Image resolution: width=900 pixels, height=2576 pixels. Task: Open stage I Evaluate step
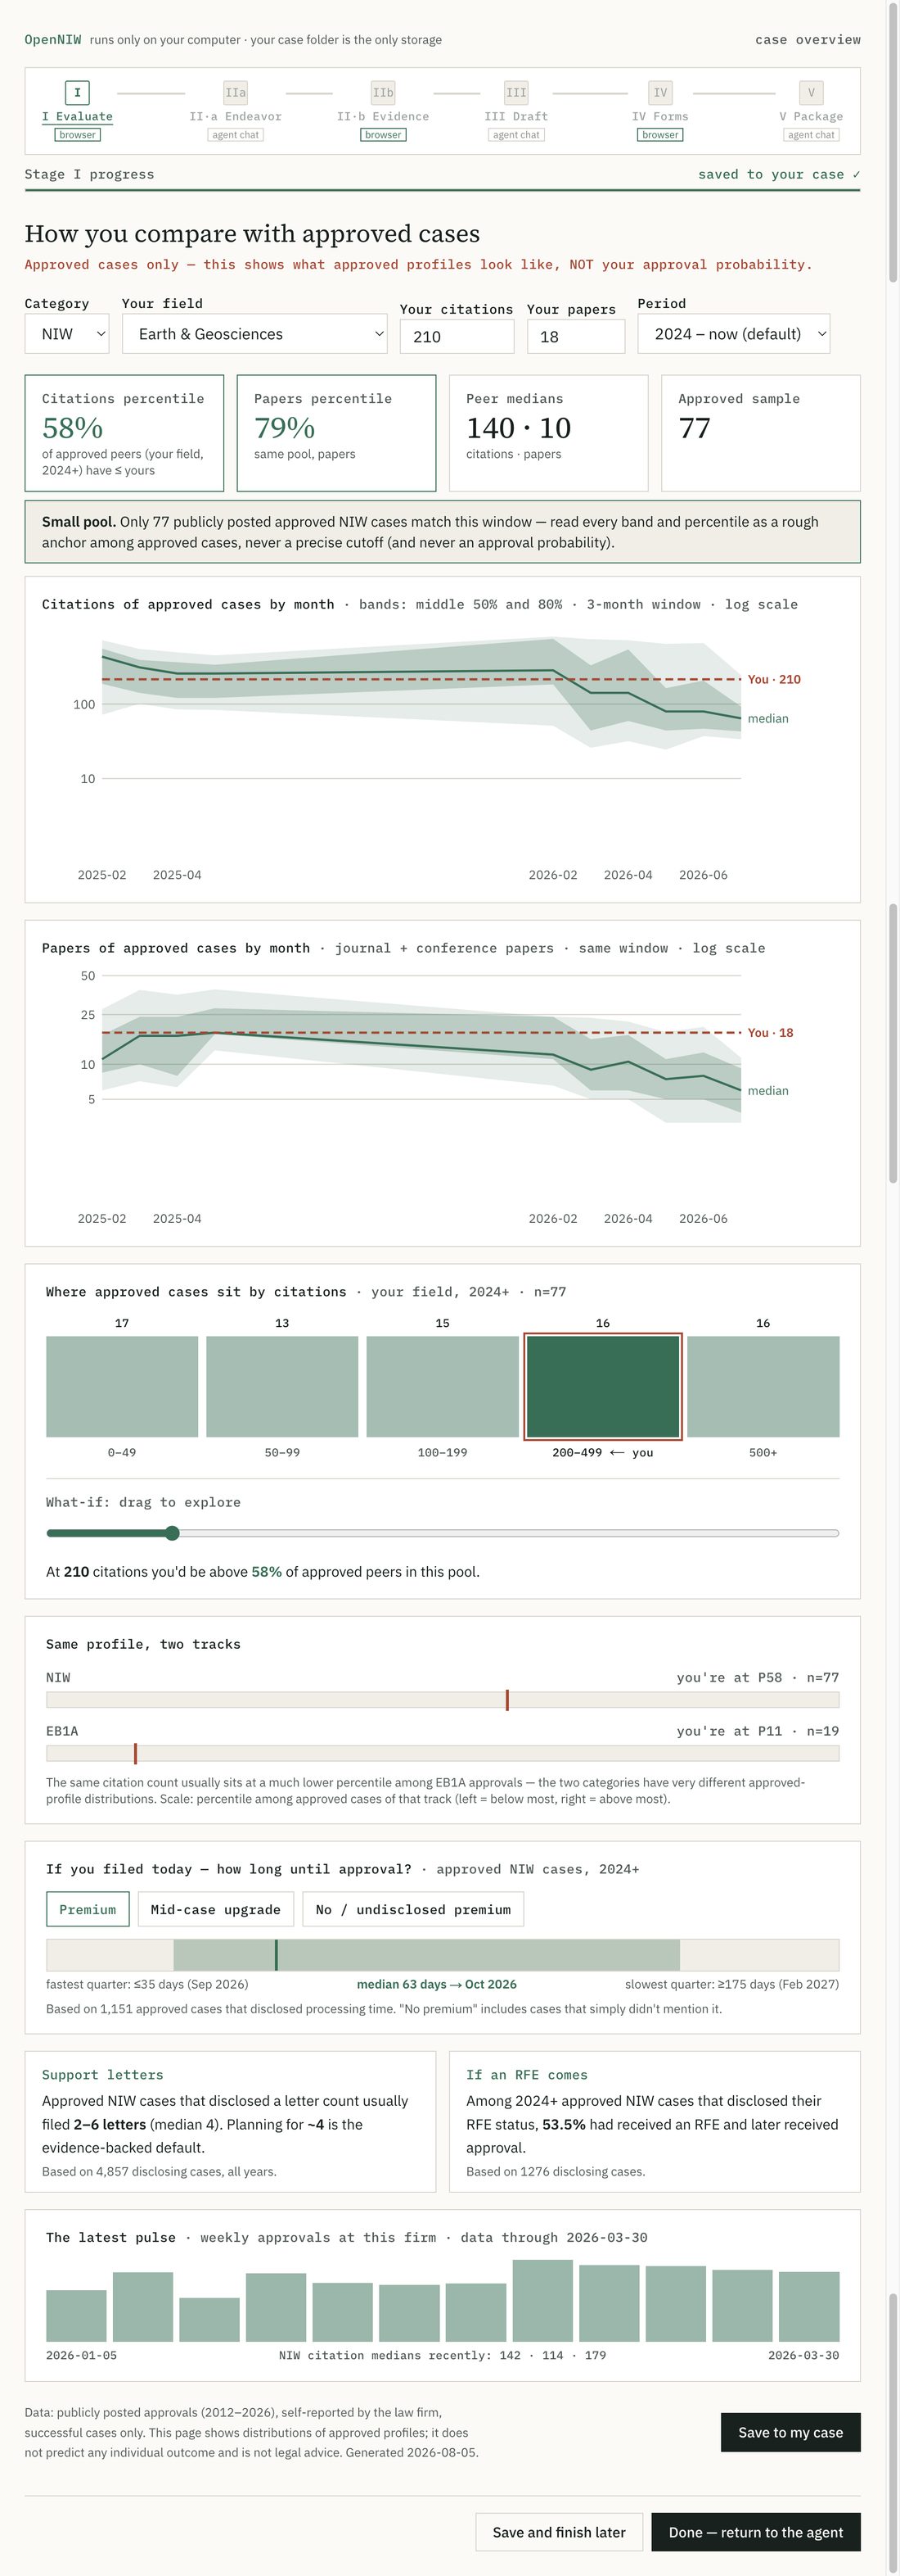[x=77, y=110]
